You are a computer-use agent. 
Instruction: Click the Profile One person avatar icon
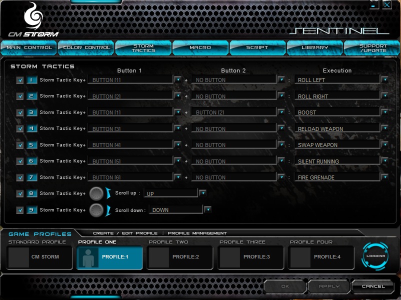88,258
